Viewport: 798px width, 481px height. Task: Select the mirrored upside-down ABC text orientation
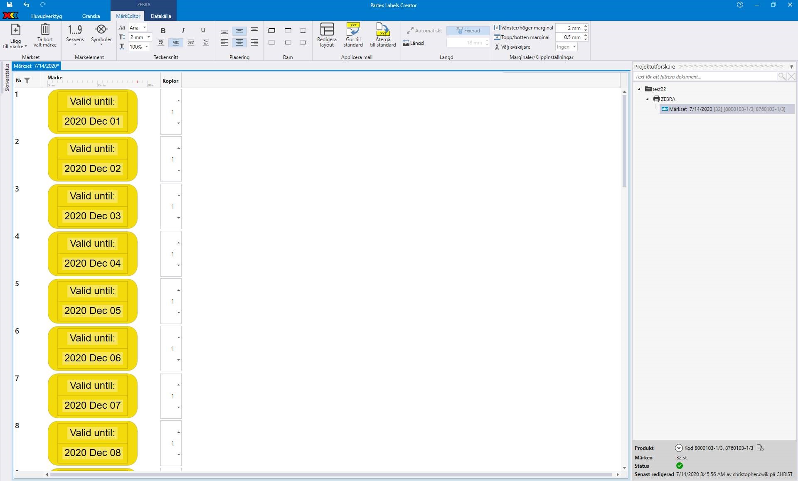[191, 42]
